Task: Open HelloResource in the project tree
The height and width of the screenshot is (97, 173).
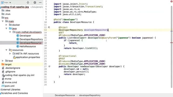Action: (x=28, y=46)
